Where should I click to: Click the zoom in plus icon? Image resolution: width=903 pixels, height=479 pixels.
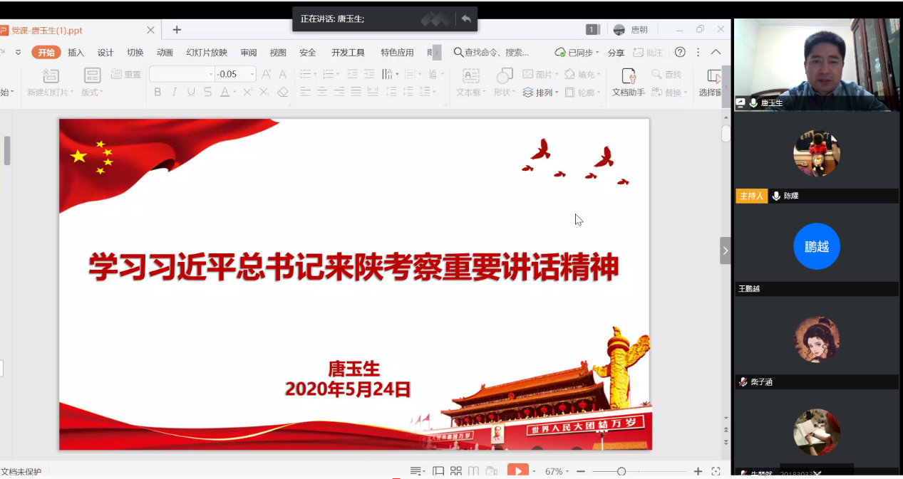point(698,471)
